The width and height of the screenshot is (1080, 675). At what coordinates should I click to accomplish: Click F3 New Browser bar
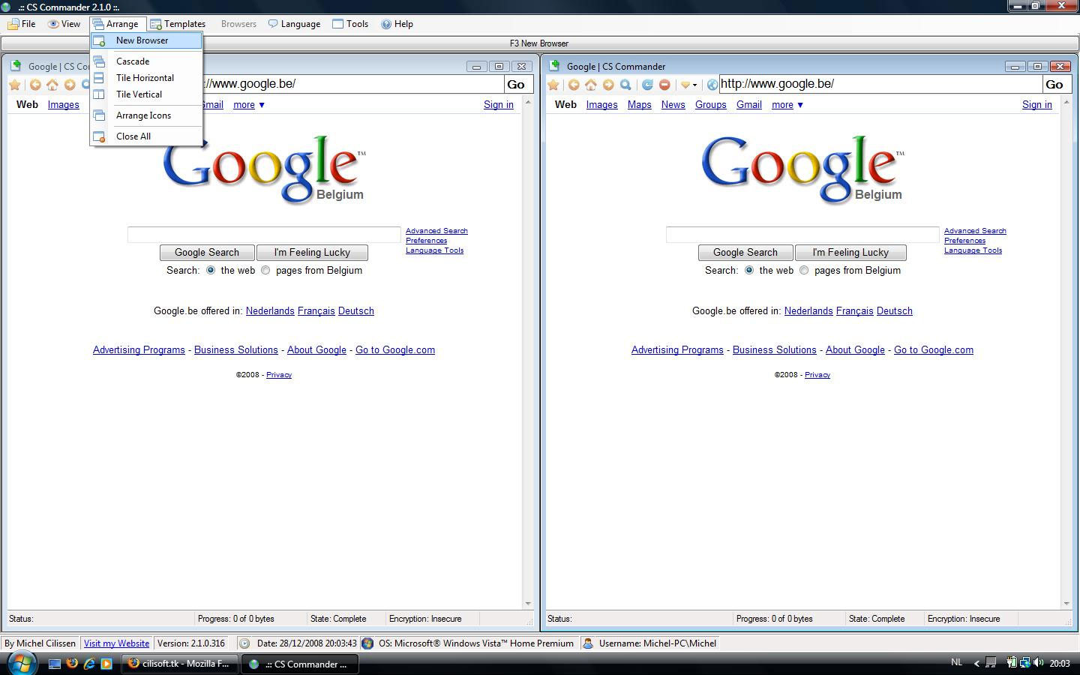[x=539, y=43]
